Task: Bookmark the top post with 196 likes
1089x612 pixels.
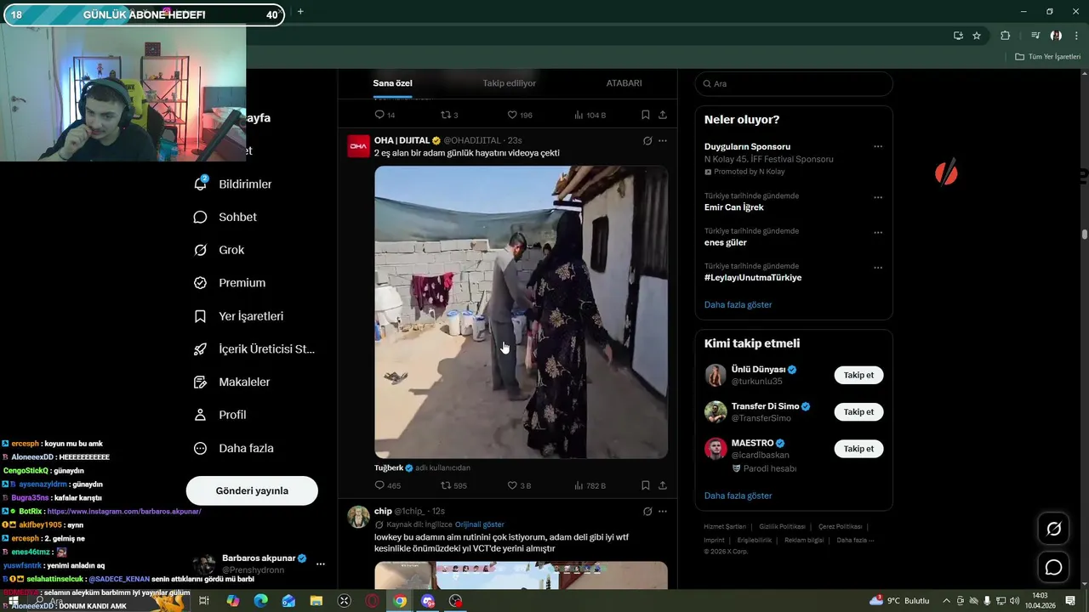Action: (646, 115)
